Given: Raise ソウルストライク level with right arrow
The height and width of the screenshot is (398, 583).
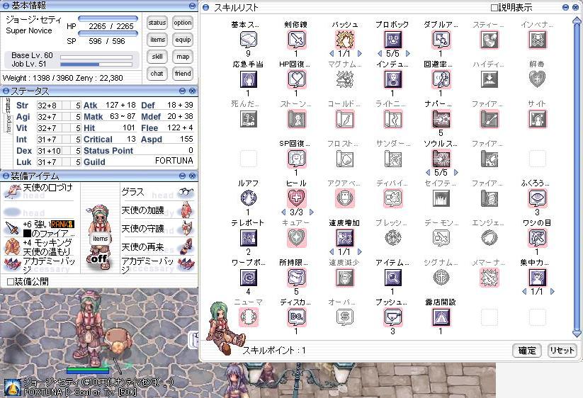Looking at the screenshot, I should coord(456,172).
